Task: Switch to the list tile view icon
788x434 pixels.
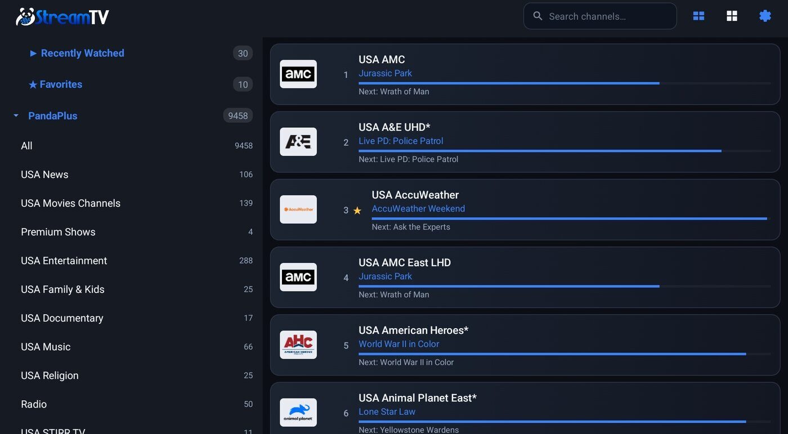Action: [x=699, y=16]
